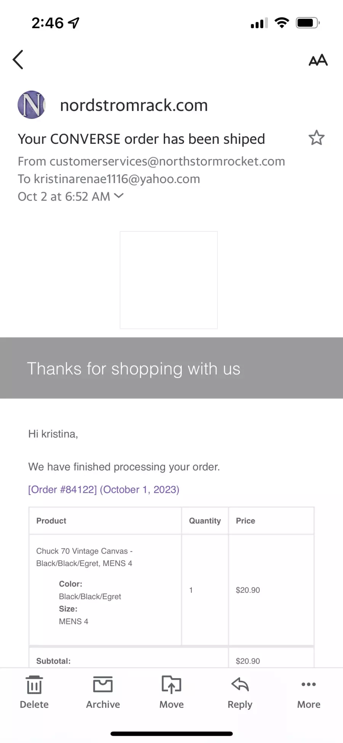Open the Order #84122 link
Screen dimensions: 343x743
pos(104,489)
